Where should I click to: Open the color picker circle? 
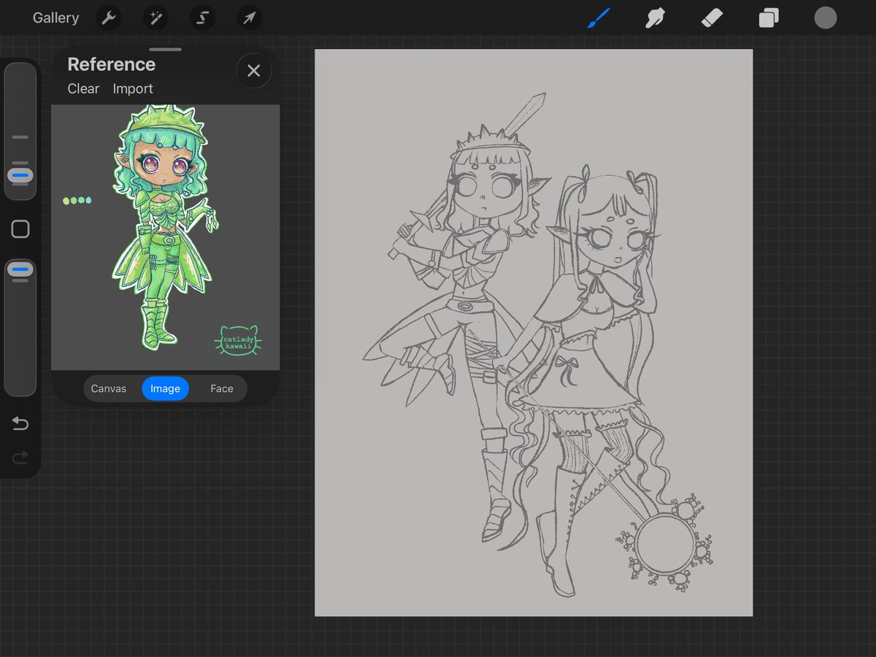coord(826,18)
